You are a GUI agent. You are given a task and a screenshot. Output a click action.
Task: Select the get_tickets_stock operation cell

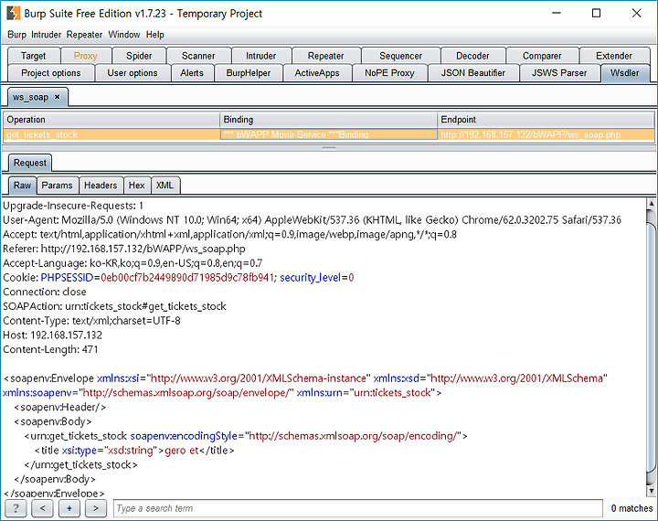click(x=111, y=134)
